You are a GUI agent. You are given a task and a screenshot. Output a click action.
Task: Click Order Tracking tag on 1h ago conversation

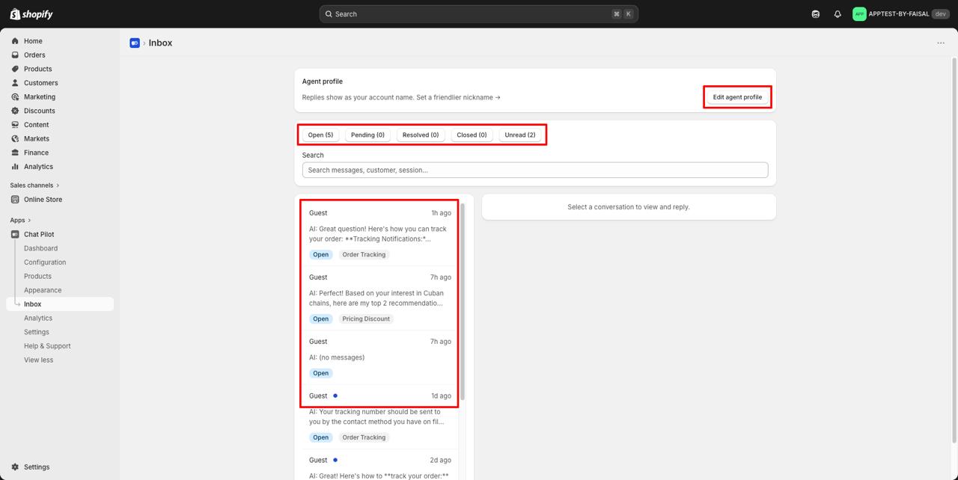pos(364,255)
